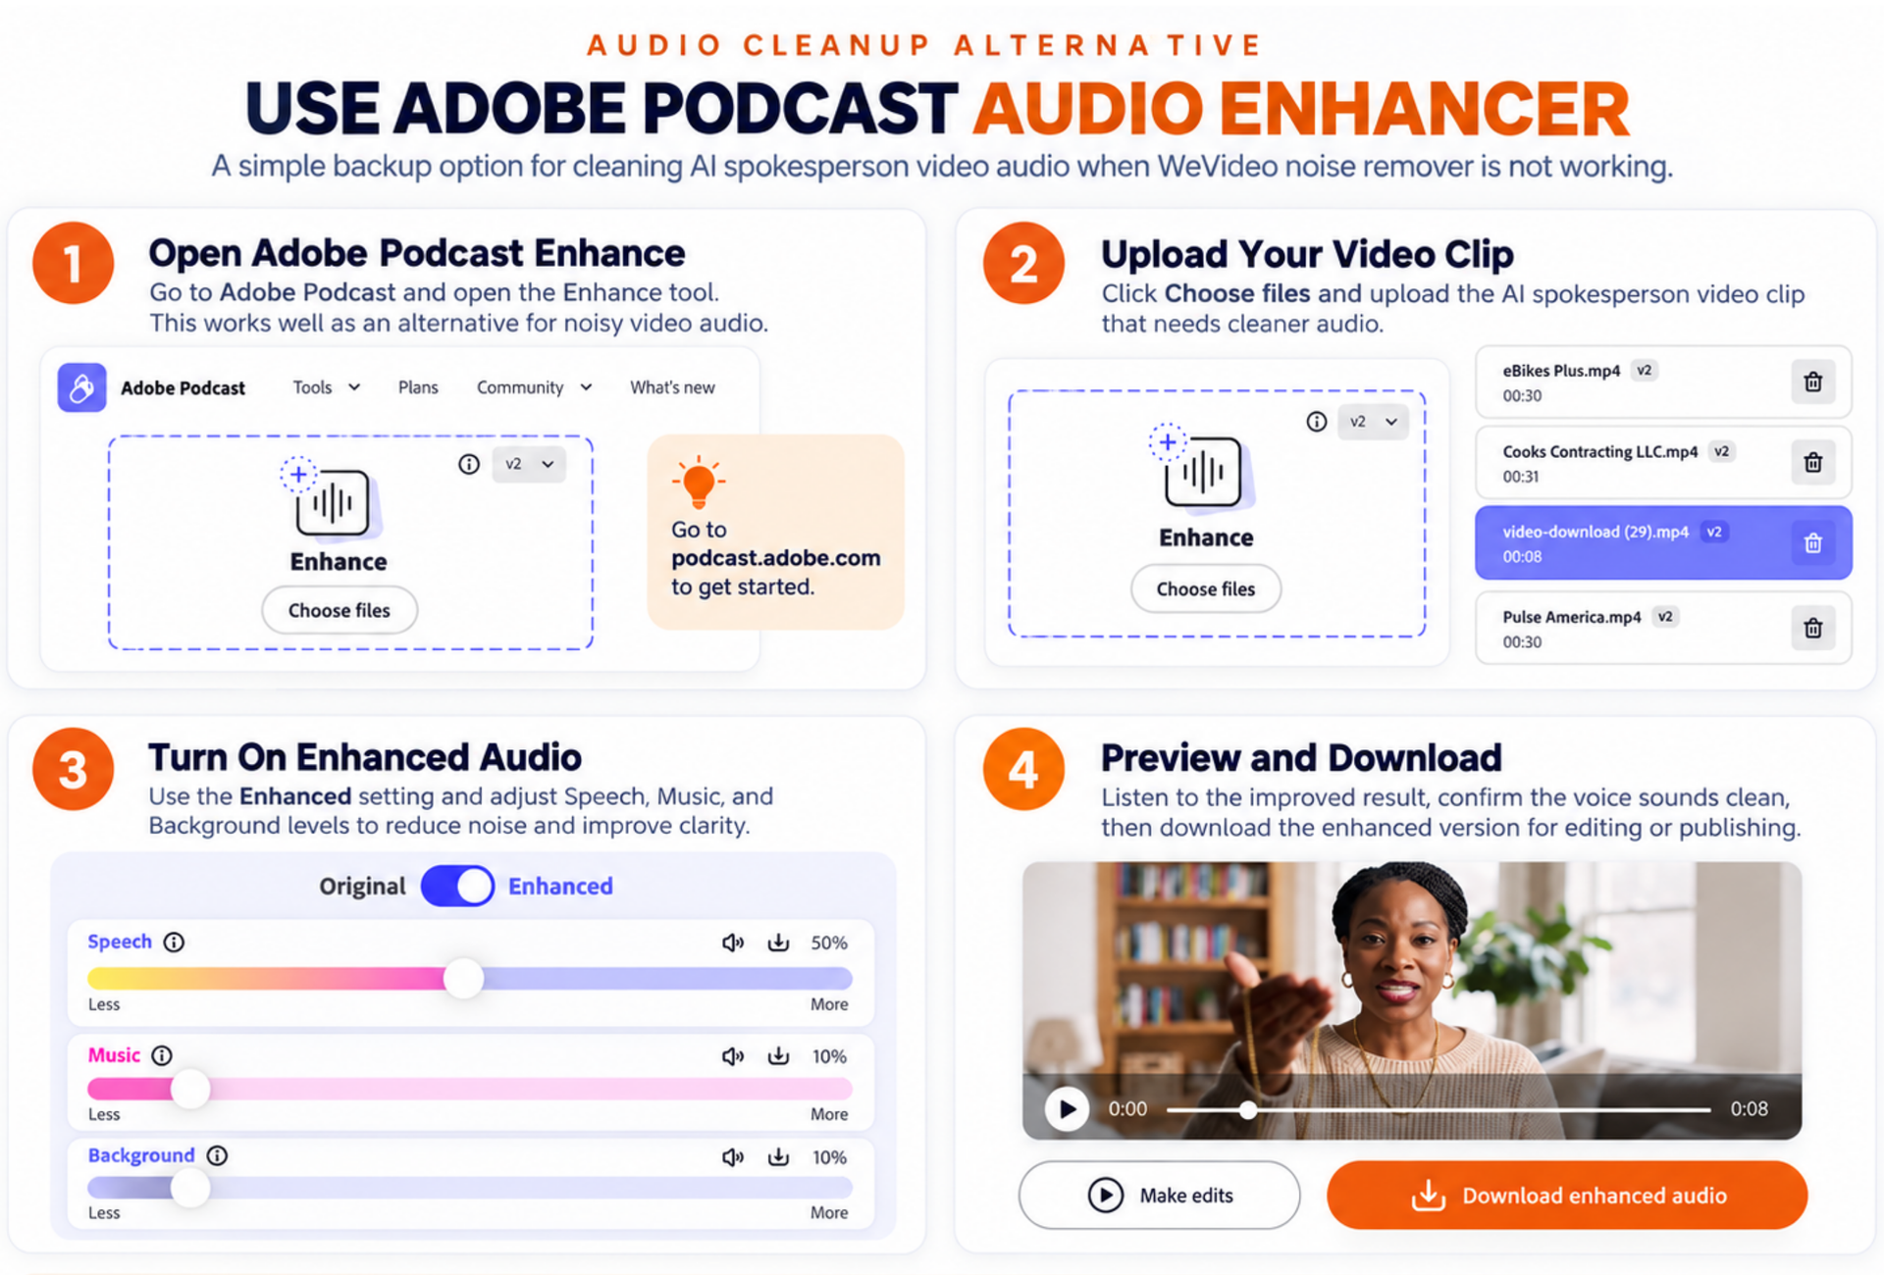Select the eBikes Plus.mp4 file row
Viewport: 1884px width, 1275px height.
point(1663,382)
